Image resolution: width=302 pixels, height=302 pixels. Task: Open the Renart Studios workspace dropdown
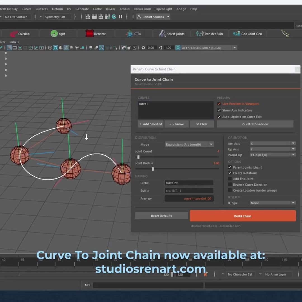[x=153, y=17]
